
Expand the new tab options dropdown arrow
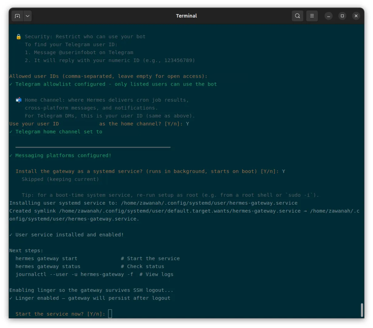(x=27, y=16)
